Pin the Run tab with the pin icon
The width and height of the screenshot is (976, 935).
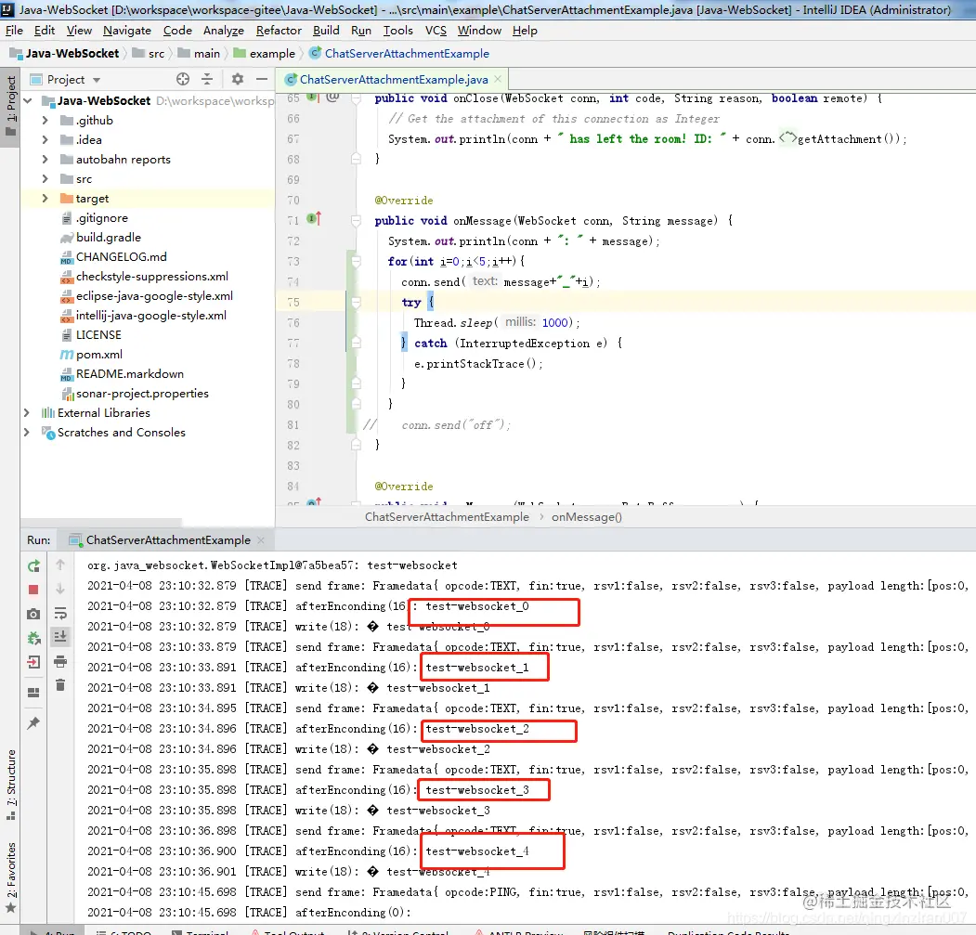[33, 722]
